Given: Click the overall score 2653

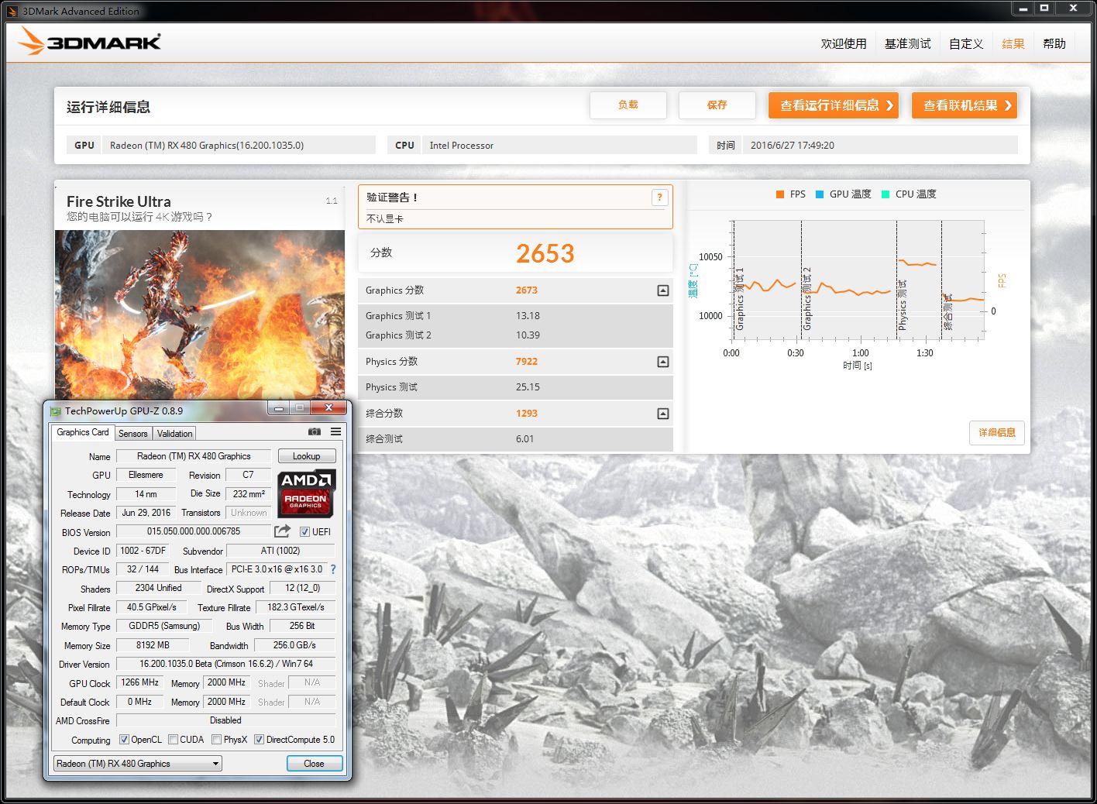Looking at the screenshot, I should tap(545, 253).
